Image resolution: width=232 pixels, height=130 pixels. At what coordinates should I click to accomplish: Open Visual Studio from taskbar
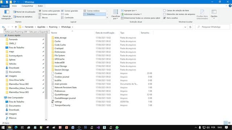click(x=98, y=127)
